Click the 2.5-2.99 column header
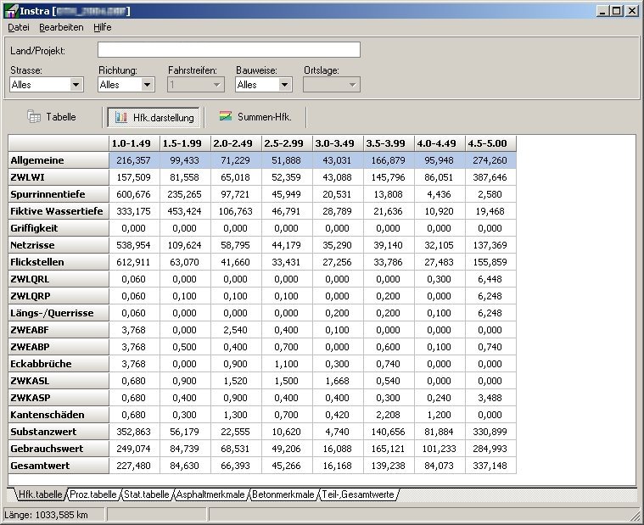 287,143
